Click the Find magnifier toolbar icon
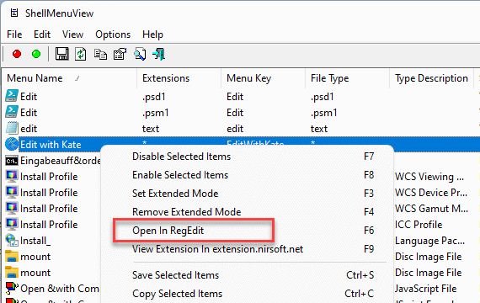480x303 pixels. [x=140, y=54]
